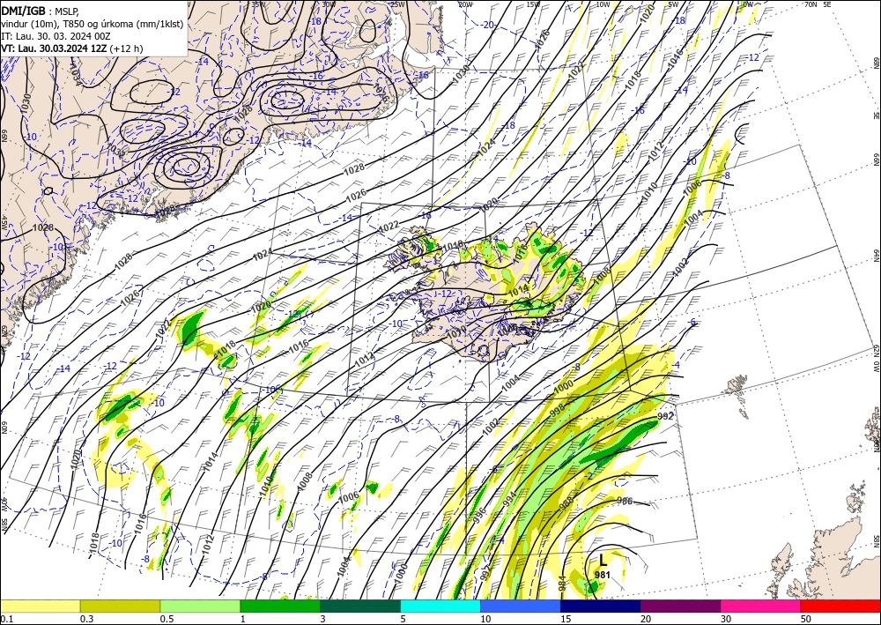
Task: Click the 20W longitude label
Action: [x=464, y=4]
